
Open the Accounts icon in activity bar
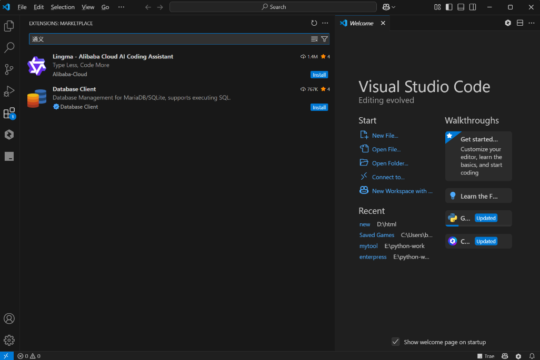9,318
